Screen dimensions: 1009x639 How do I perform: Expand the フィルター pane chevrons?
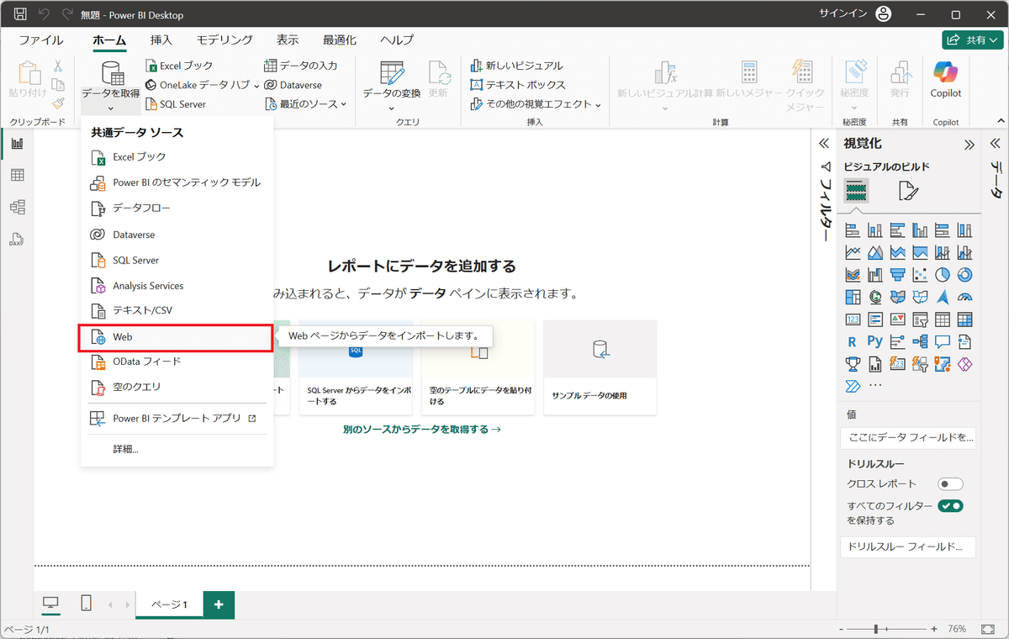pyautogui.click(x=825, y=144)
